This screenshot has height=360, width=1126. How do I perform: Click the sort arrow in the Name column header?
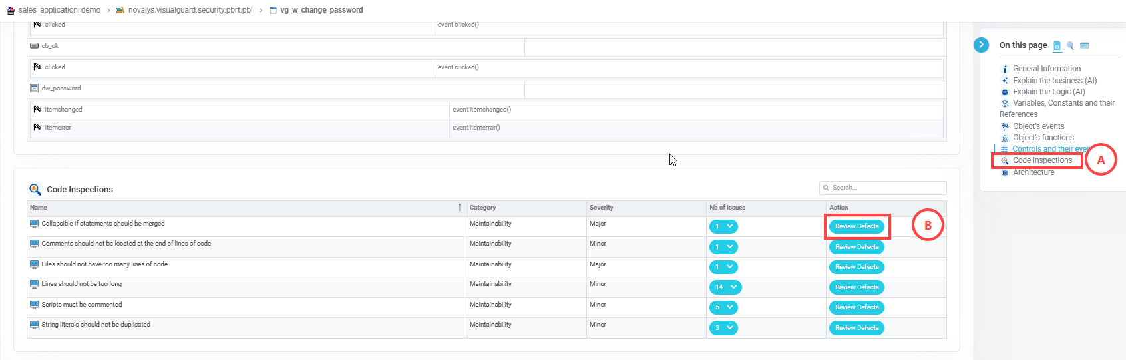coord(460,208)
